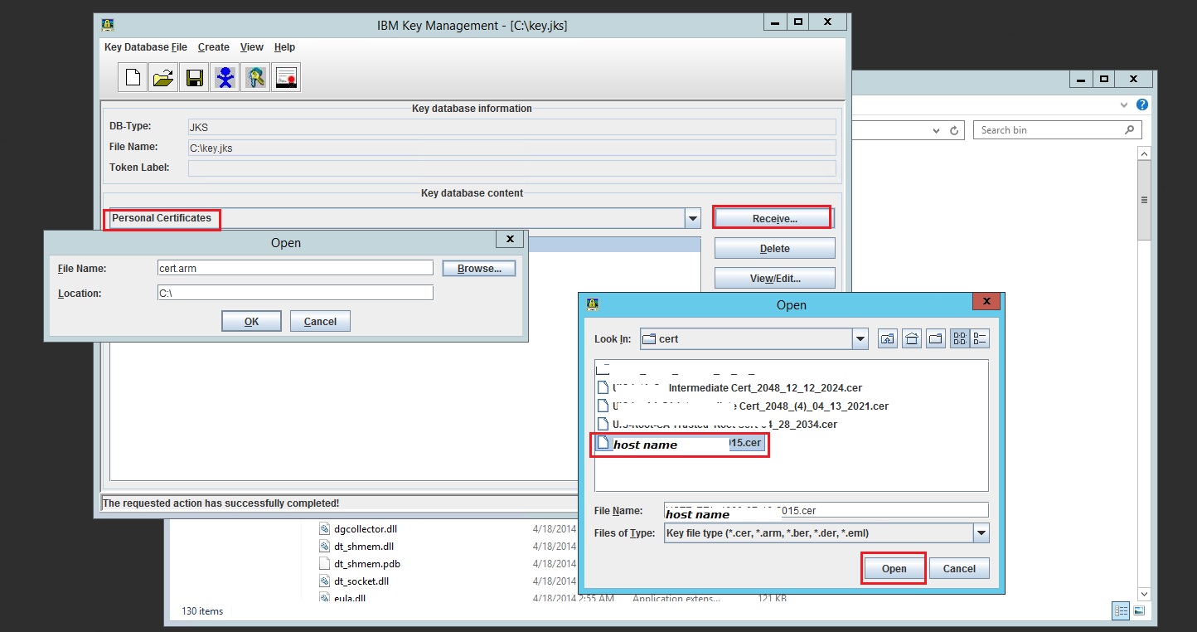
Task: Click the New key database file icon
Action: 133,78
